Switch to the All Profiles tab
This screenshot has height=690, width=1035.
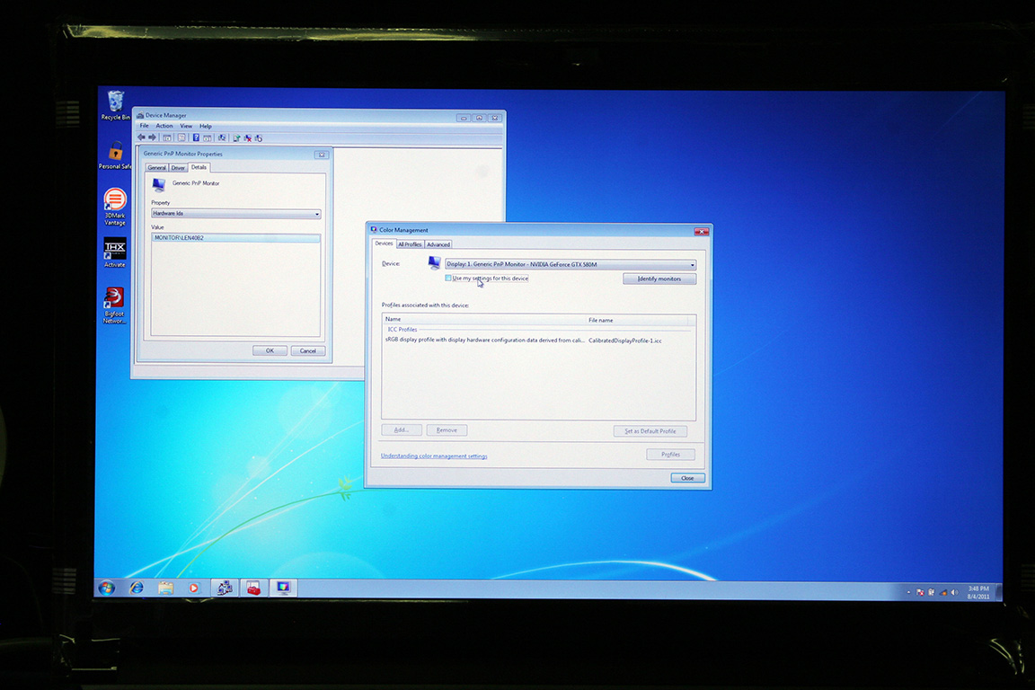tap(410, 244)
